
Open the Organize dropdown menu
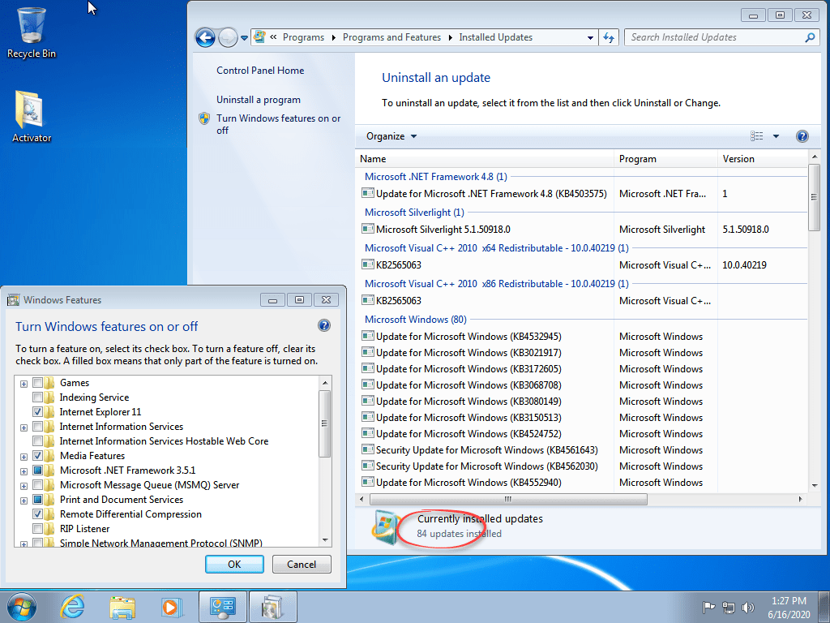point(391,136)
